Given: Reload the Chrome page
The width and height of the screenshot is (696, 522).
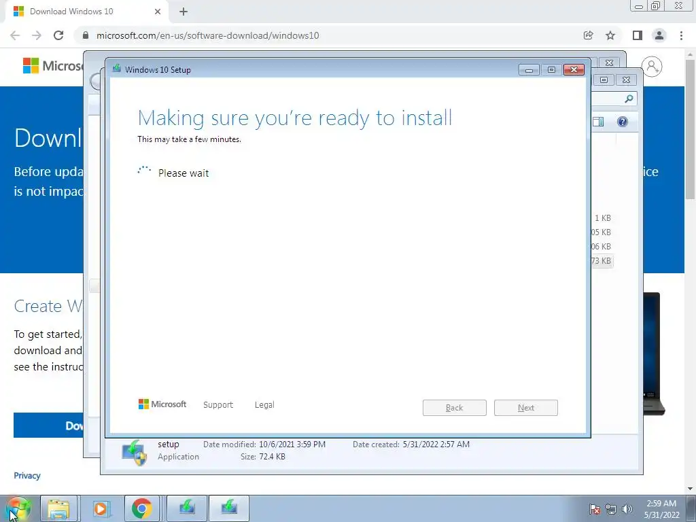Looking at the screenshot, I should coord(58,35).
